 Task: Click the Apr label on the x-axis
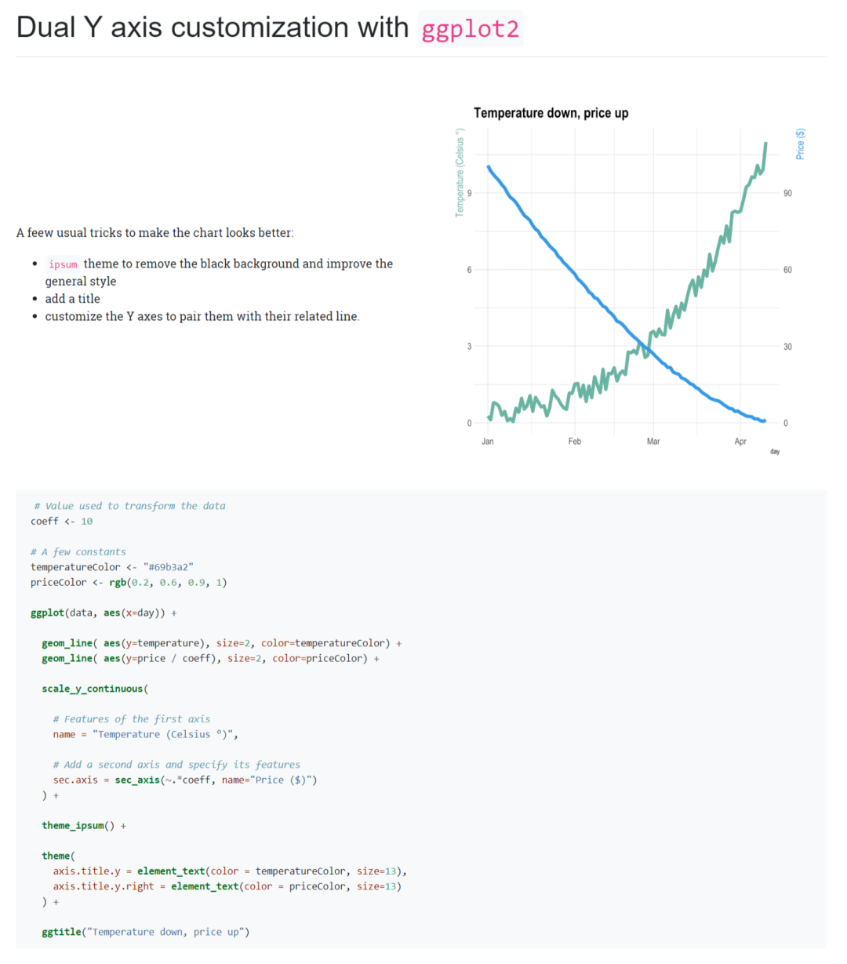click(740, 442)
